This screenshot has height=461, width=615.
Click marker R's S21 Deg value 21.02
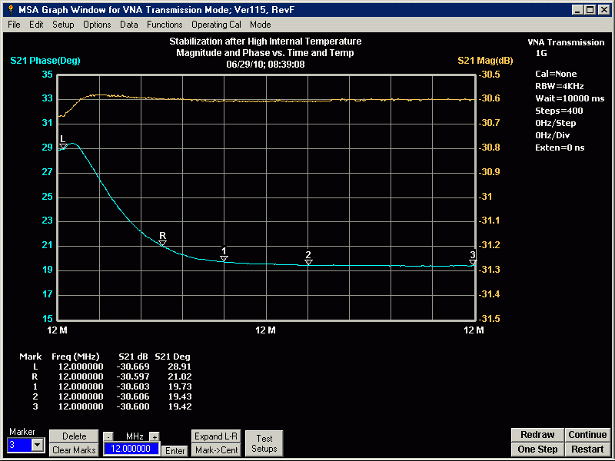(x=180, y=376)
